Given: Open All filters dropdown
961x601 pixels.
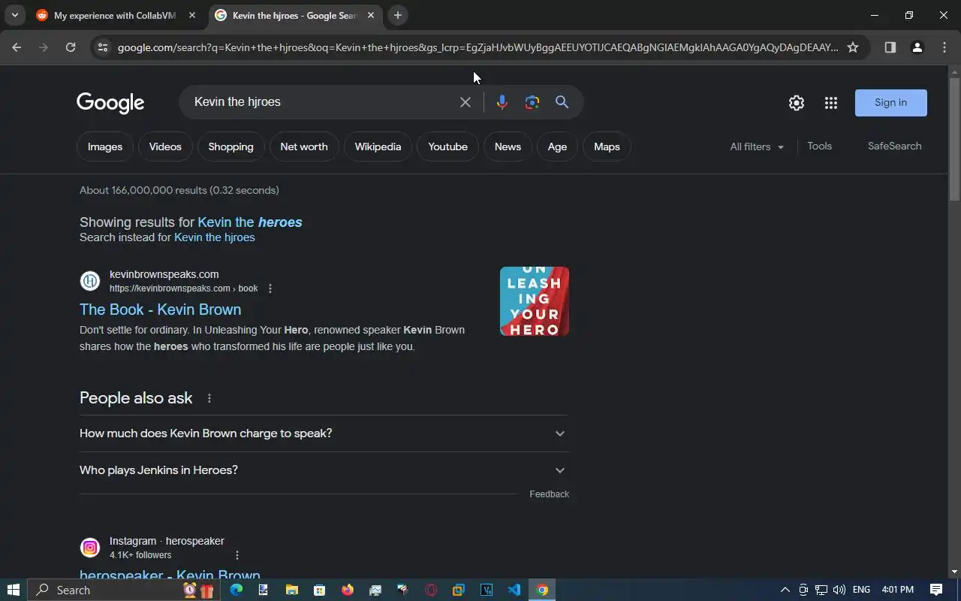Looking at the screenshot, I should [x=757, y=146].
